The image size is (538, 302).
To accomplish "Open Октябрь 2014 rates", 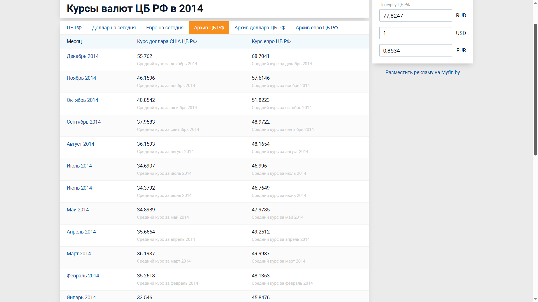I will pos(82,100).
